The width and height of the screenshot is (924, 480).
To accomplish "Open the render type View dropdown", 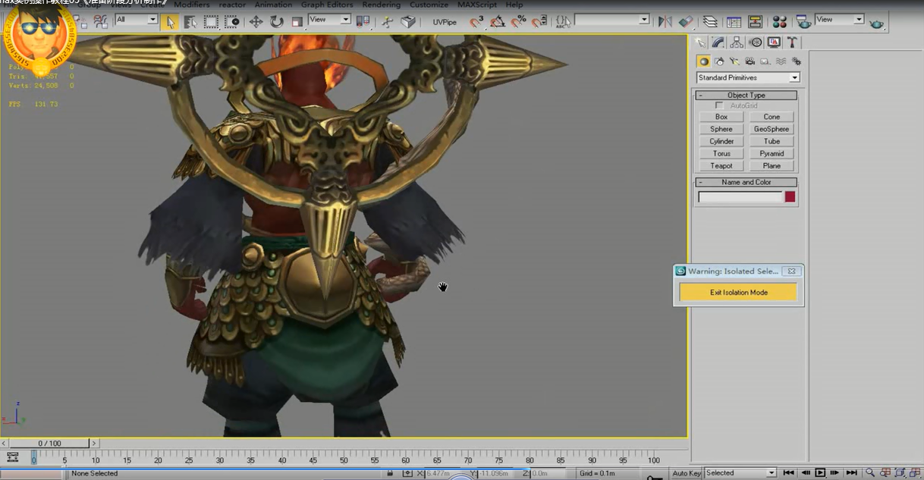I will 840,19.
